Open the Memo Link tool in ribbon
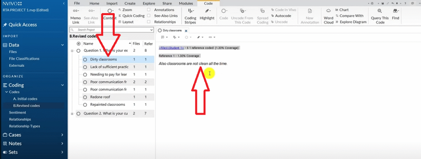The height and width of the screenshot is (159, 421). point(76,16)
